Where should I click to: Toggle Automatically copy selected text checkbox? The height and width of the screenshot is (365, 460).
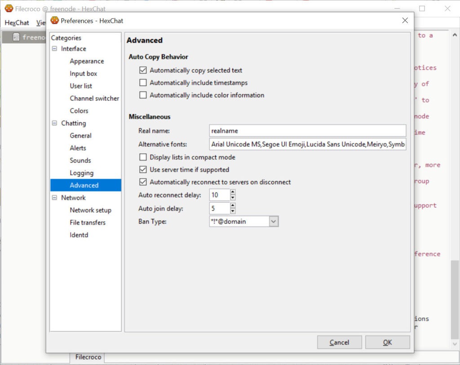pos(143,70)
